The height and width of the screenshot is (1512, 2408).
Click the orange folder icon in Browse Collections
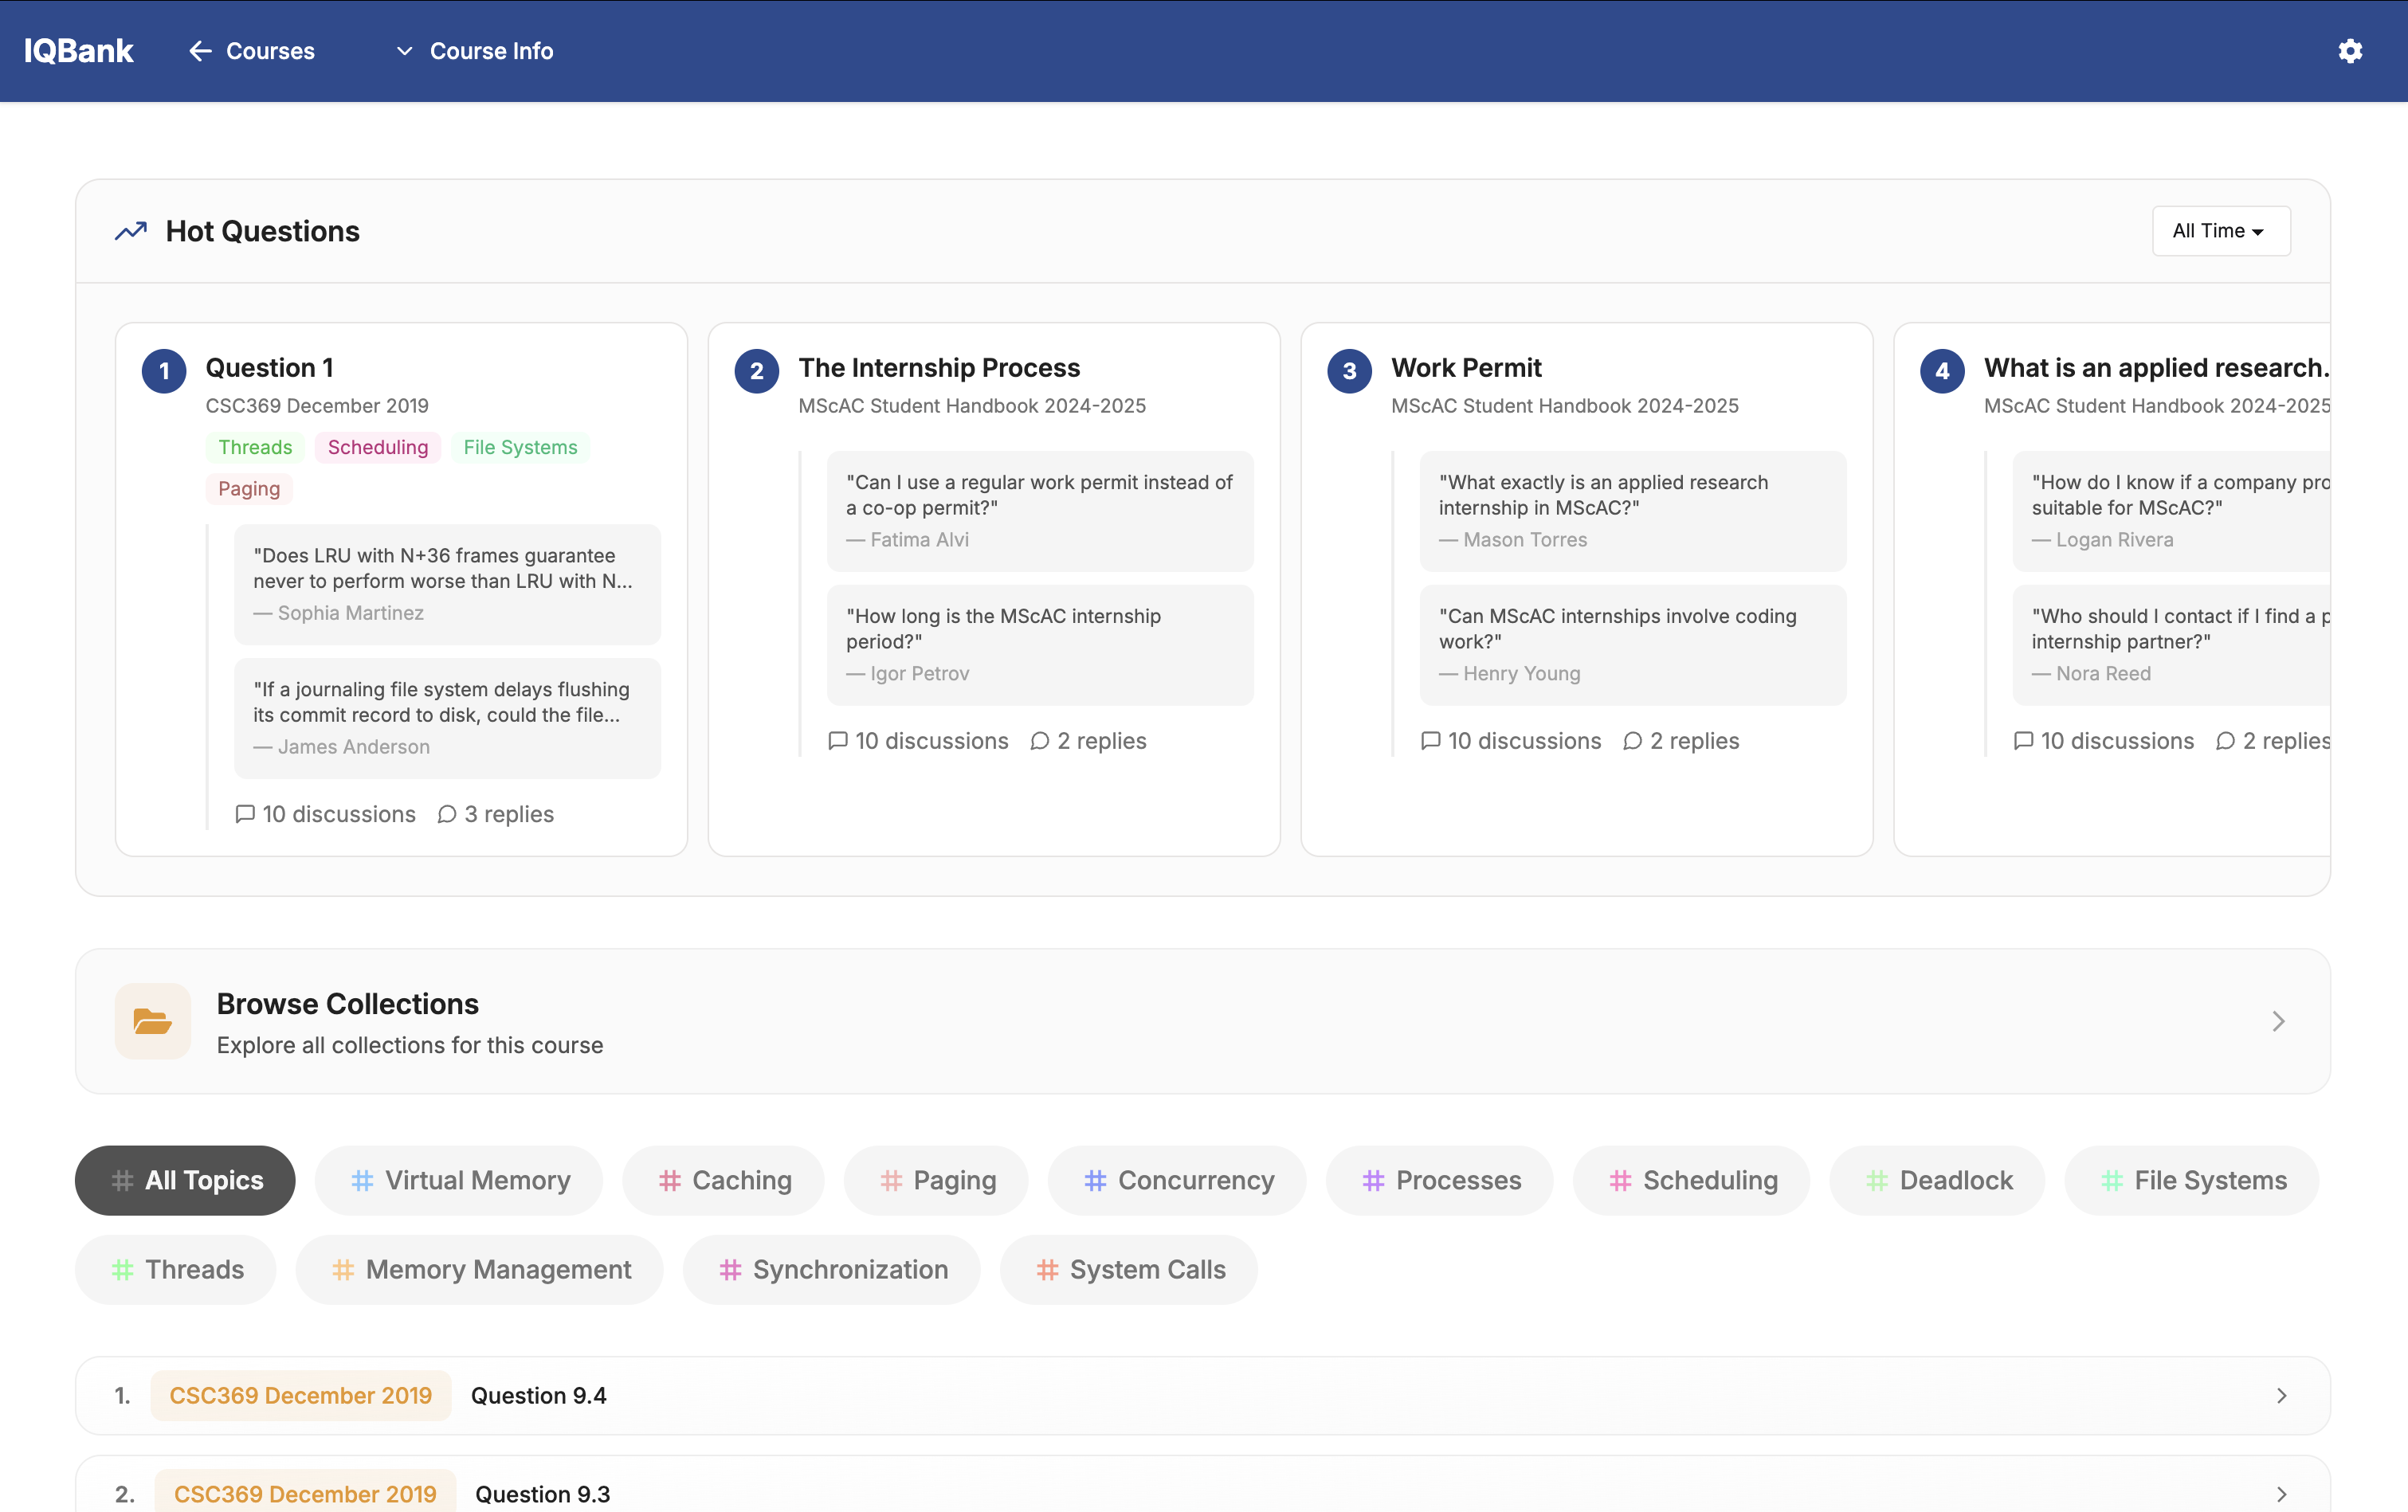click(x=152, y=1021)
